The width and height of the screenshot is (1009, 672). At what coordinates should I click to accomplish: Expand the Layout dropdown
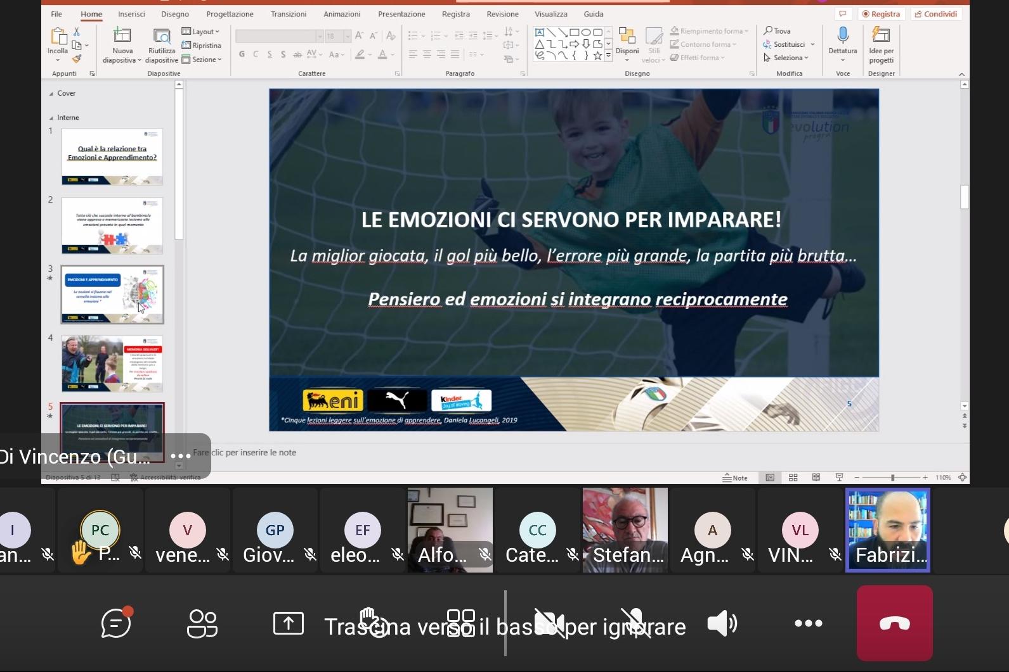201,32
